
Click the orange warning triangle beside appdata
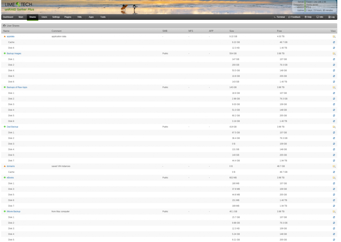click(4, 36)
